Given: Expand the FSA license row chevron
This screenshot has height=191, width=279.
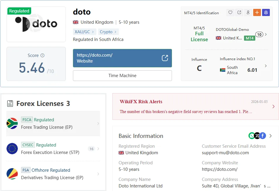Looking at the screenshot, I should (98, 174).
